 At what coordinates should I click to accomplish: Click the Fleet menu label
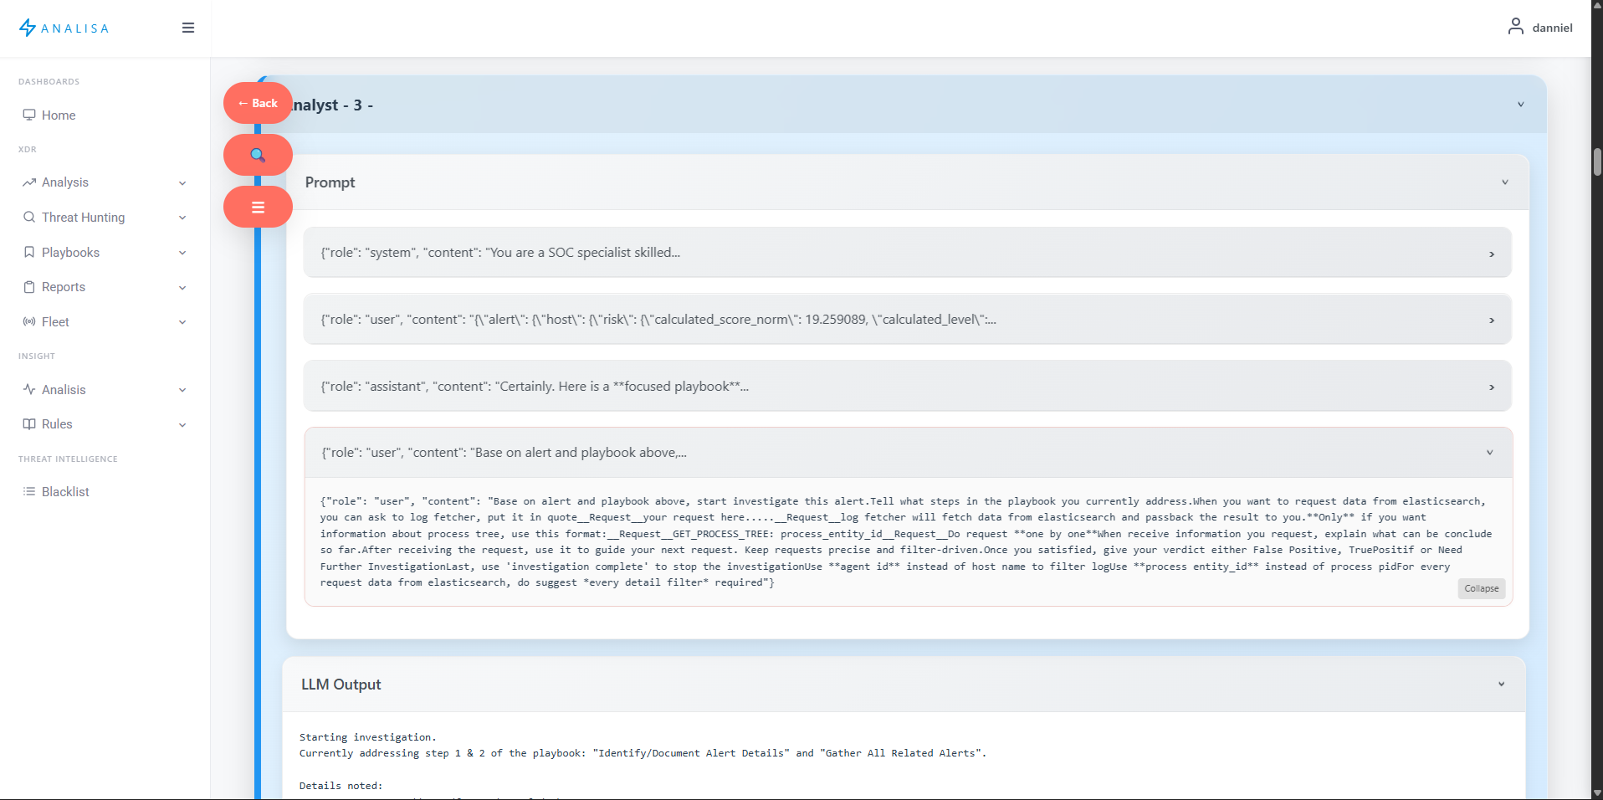click(55, 322)
